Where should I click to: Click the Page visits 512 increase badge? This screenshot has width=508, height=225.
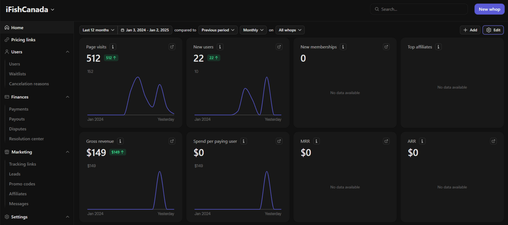pyautogui.click(x=111, y=58)
